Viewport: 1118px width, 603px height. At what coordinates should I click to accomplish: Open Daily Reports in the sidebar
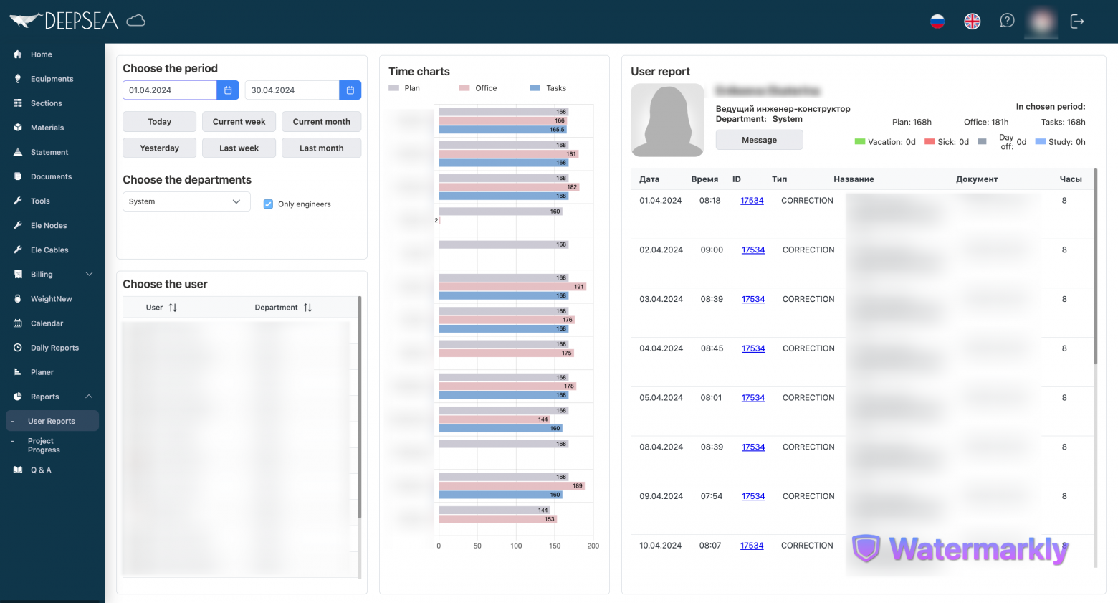(54, 348)
